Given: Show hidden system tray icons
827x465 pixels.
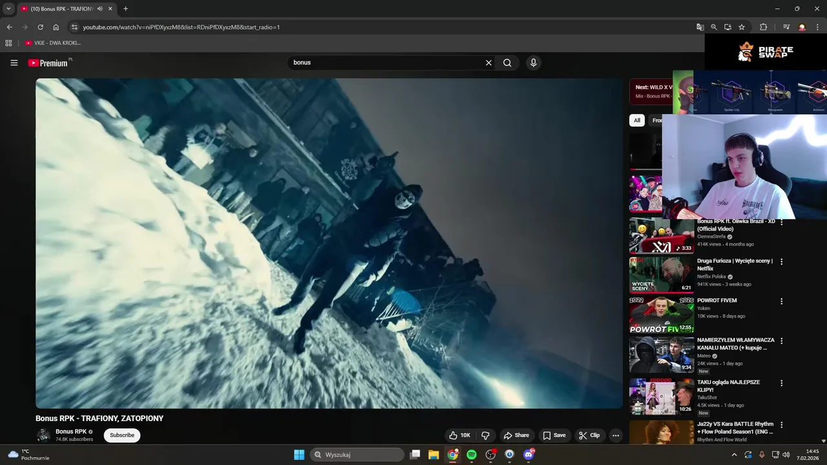Looking at the screenshot, I should pos(734,455).
